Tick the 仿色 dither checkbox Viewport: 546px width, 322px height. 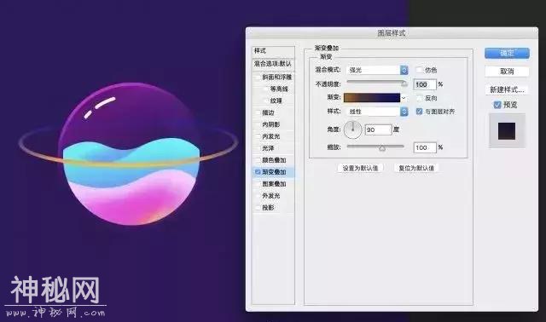419,70
